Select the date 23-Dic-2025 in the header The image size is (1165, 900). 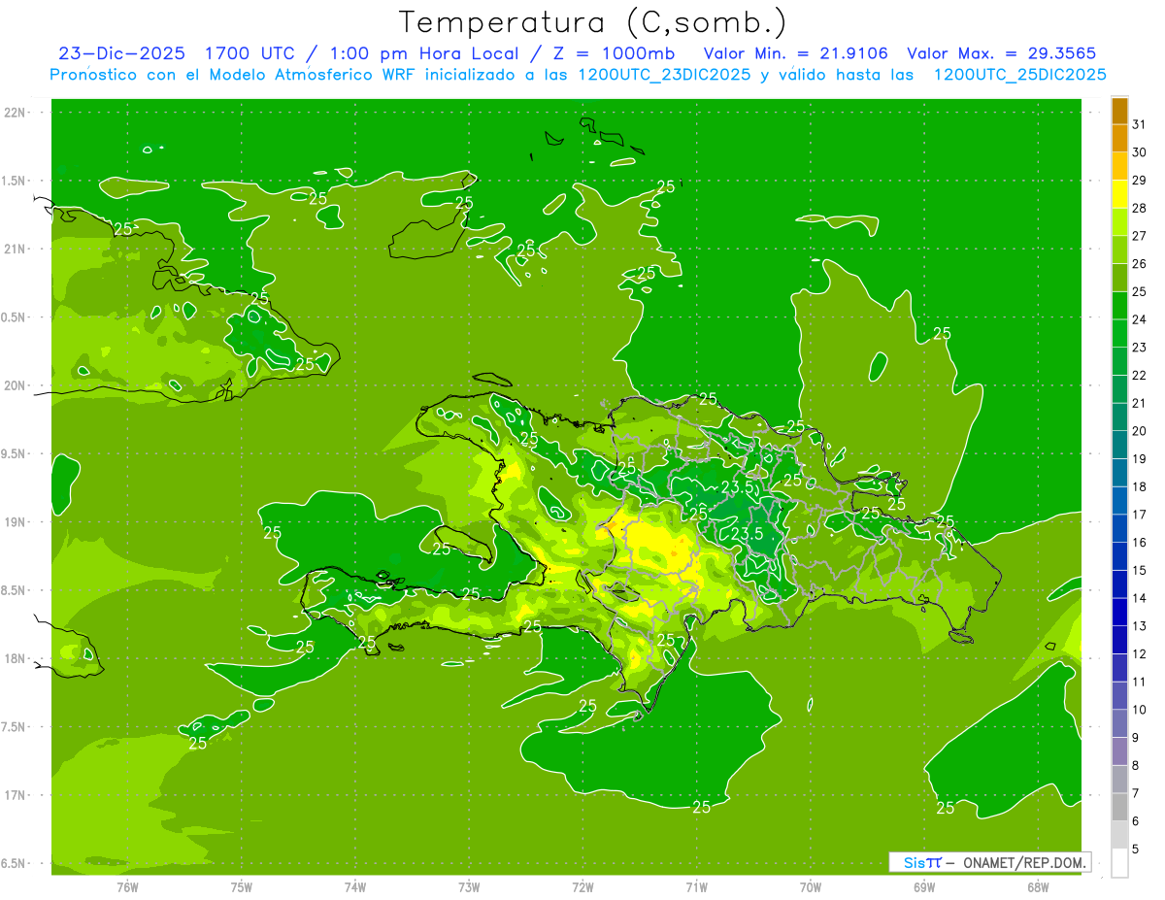(x=121, y=53)
